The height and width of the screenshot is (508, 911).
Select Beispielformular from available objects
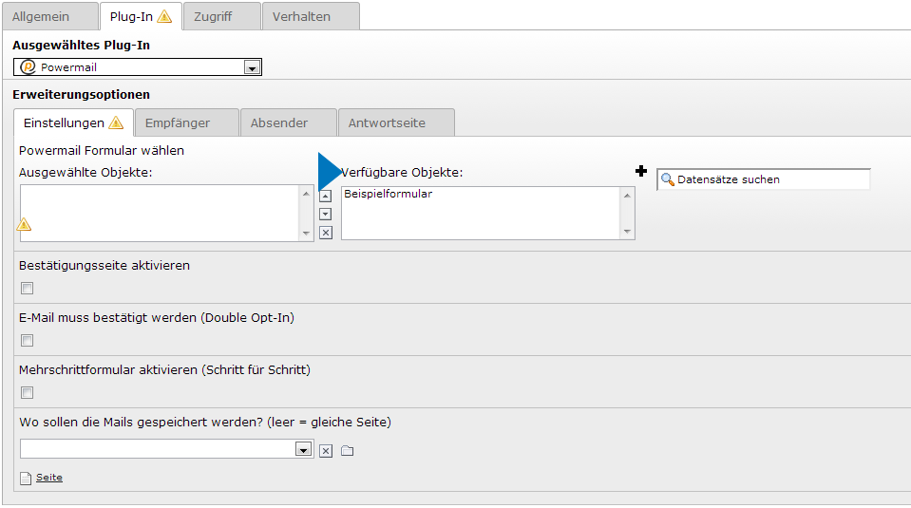[x=389, y=194]
